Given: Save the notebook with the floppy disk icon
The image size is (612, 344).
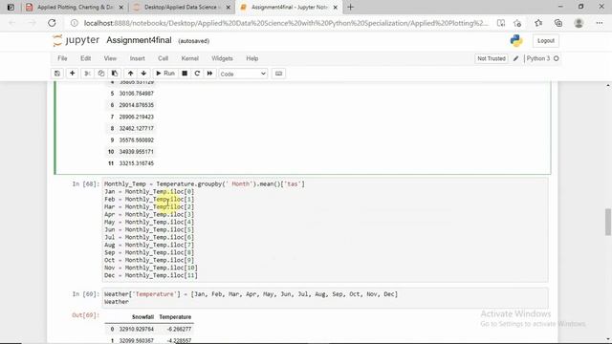Looking at the screenshot, I should [x=57, y=74].
